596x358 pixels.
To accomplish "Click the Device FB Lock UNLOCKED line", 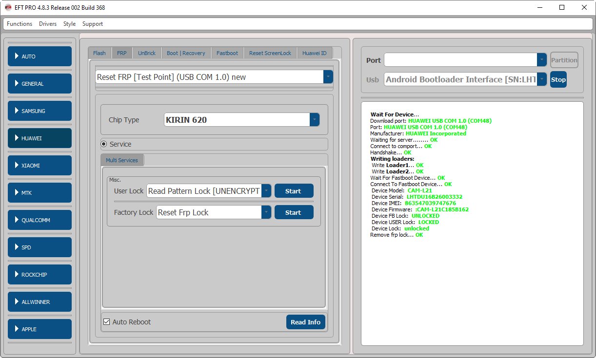I will pos(405,216).
